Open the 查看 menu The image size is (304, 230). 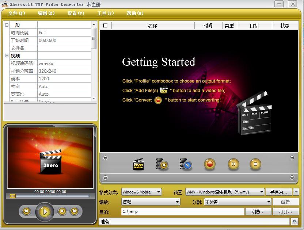tap(76, 13)
